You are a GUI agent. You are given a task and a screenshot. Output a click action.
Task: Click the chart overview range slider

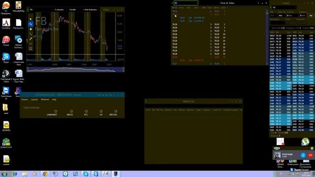coord(75,70)
